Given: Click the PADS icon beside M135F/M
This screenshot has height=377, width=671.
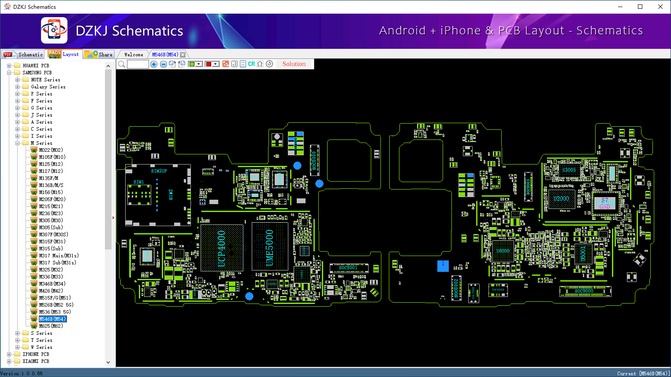Looking at the screenshot, I should [34, 178].
